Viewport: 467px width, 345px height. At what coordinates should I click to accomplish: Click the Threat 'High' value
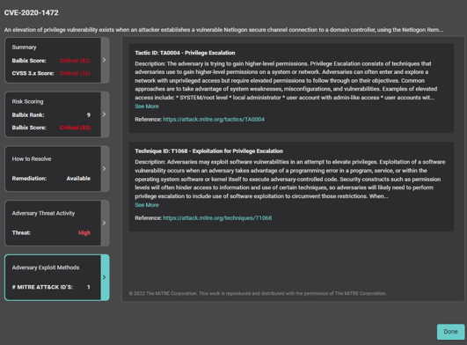click(84, 233)
